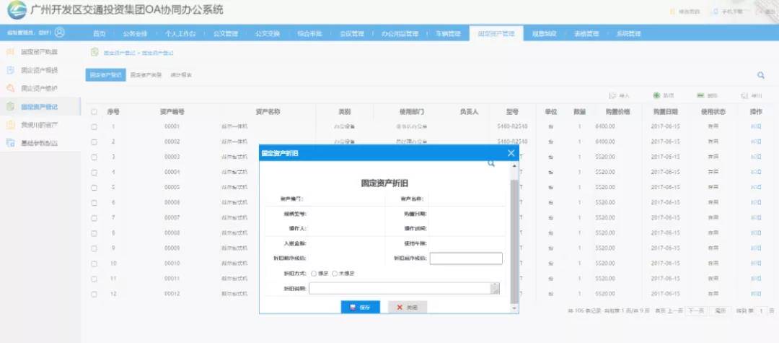Close the 固定资产折旧 dialog with the X
Image resolution: width=779 pixels, height=343 pixels.
click(511, 153)
